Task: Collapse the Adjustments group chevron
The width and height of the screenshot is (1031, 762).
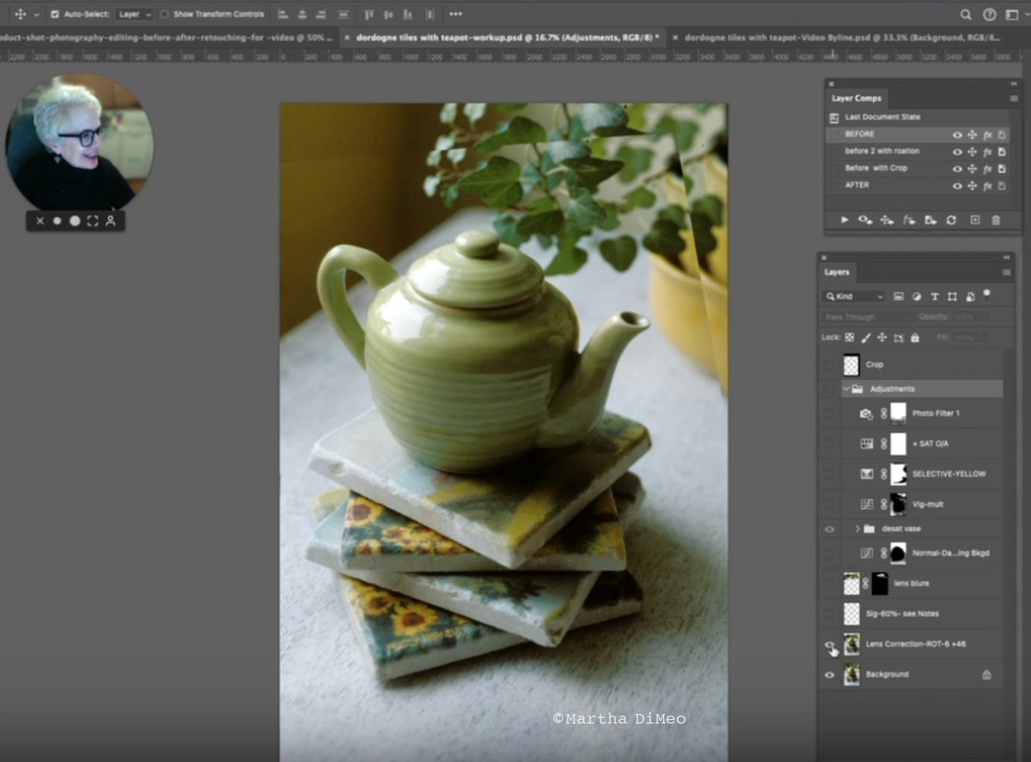Action: (845, 389)
